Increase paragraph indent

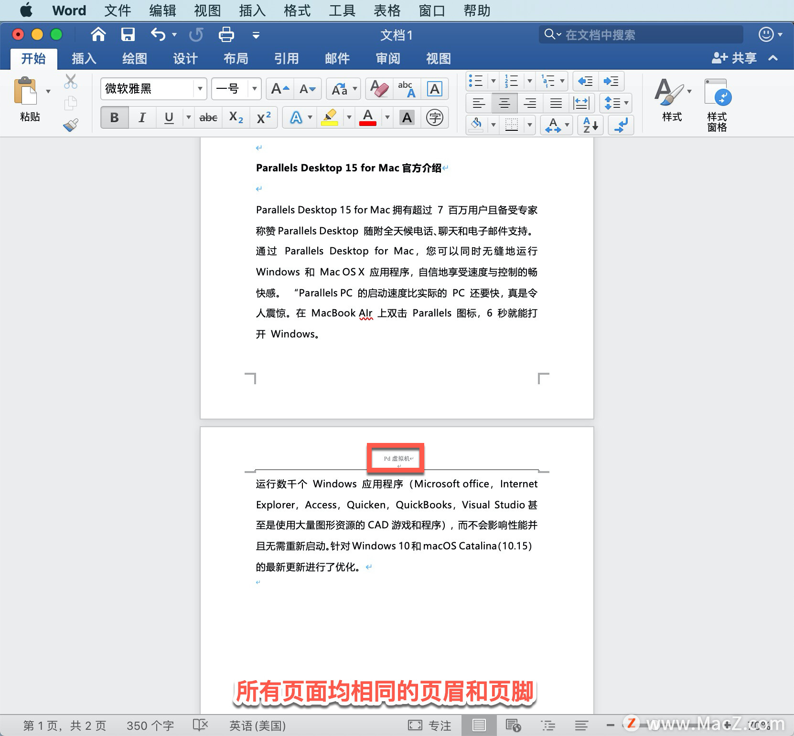click(611, 81)
